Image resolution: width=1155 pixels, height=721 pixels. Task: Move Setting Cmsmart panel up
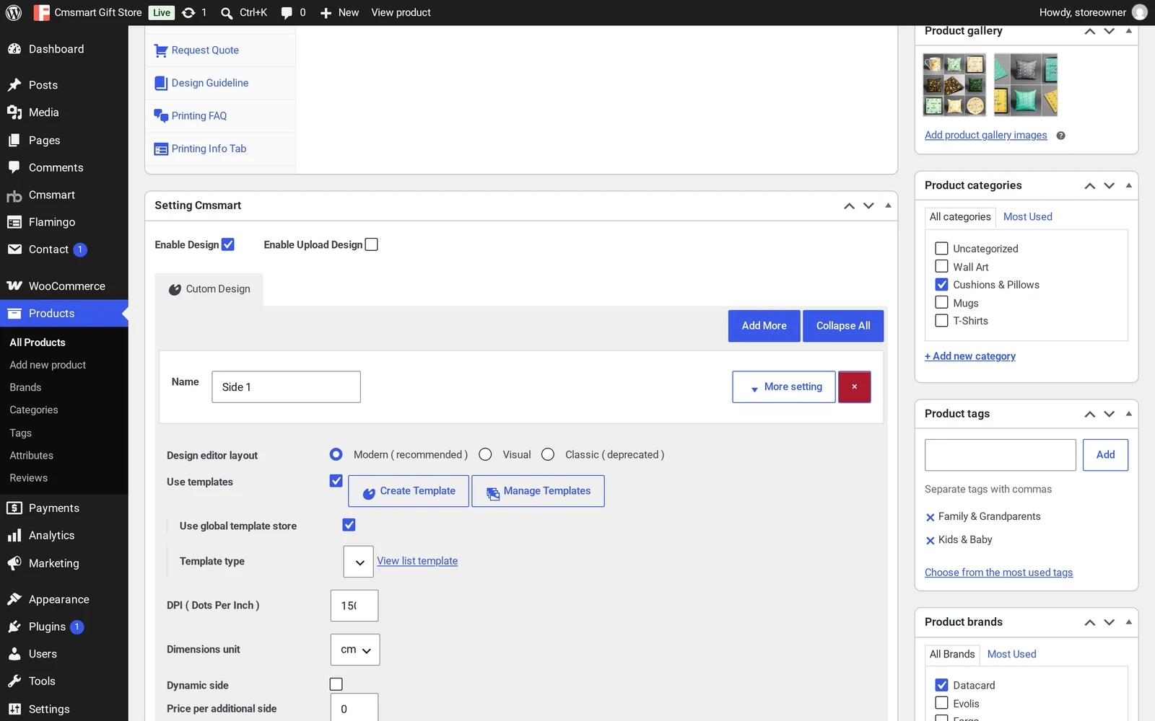pyautogui.click(x=849, y=206)
